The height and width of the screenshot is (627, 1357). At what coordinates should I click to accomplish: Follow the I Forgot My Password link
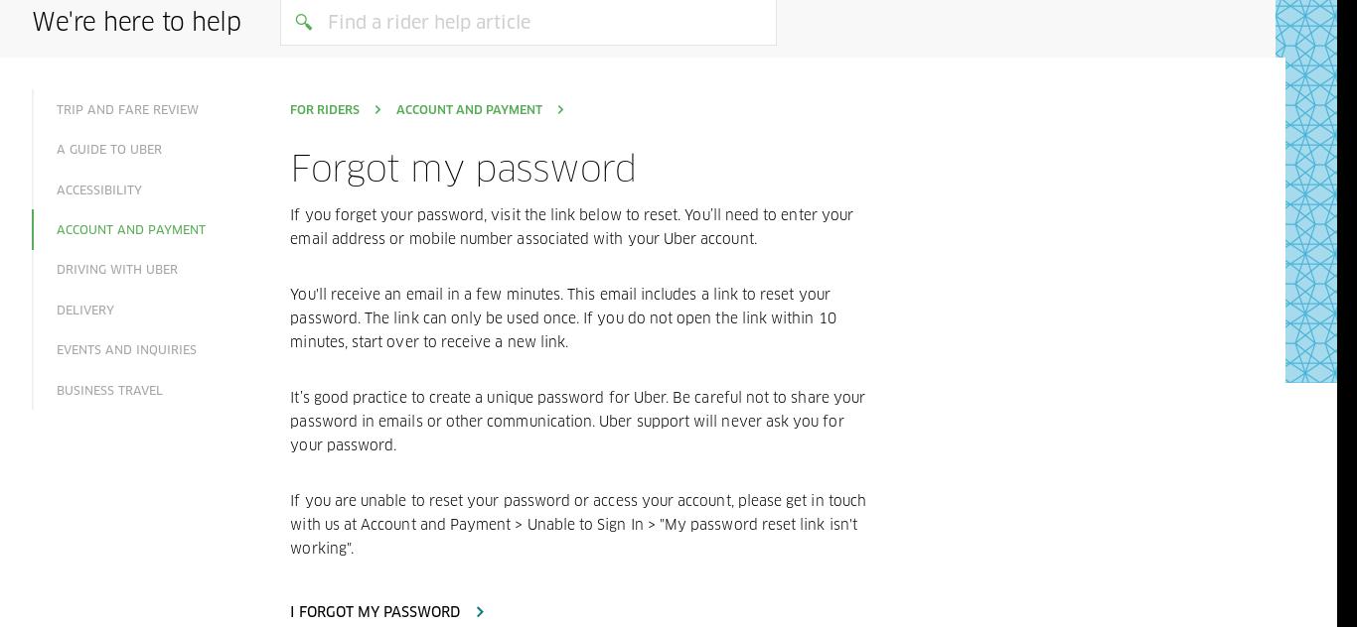(375, 612)
